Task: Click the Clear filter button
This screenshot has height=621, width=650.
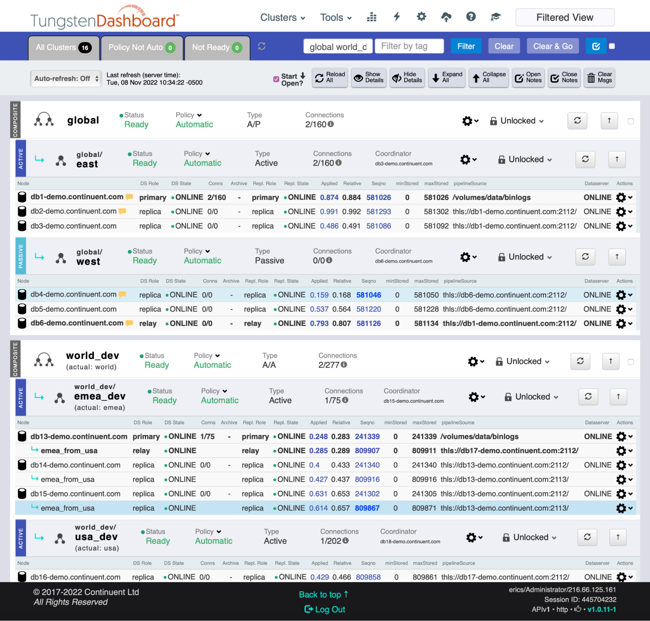Action: point(504,46)
